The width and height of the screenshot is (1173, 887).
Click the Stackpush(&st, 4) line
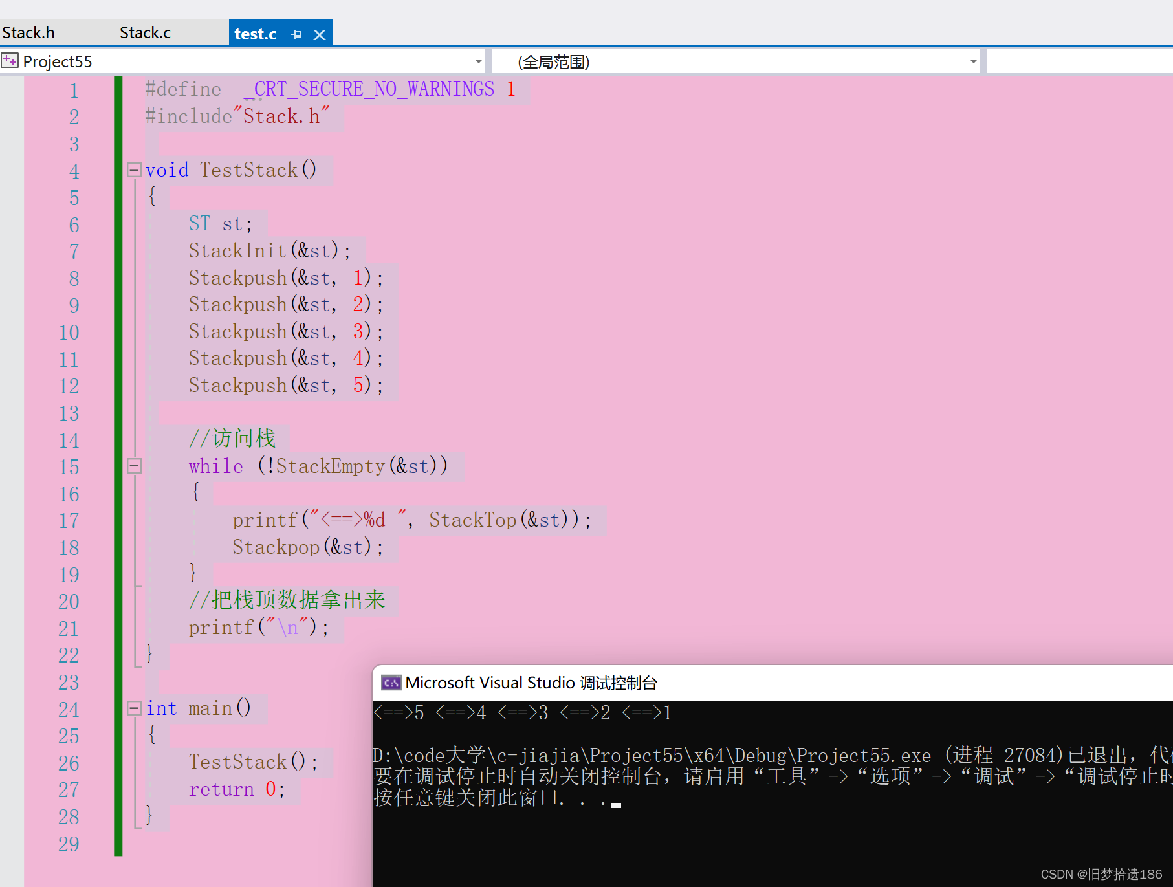[286, 358]
